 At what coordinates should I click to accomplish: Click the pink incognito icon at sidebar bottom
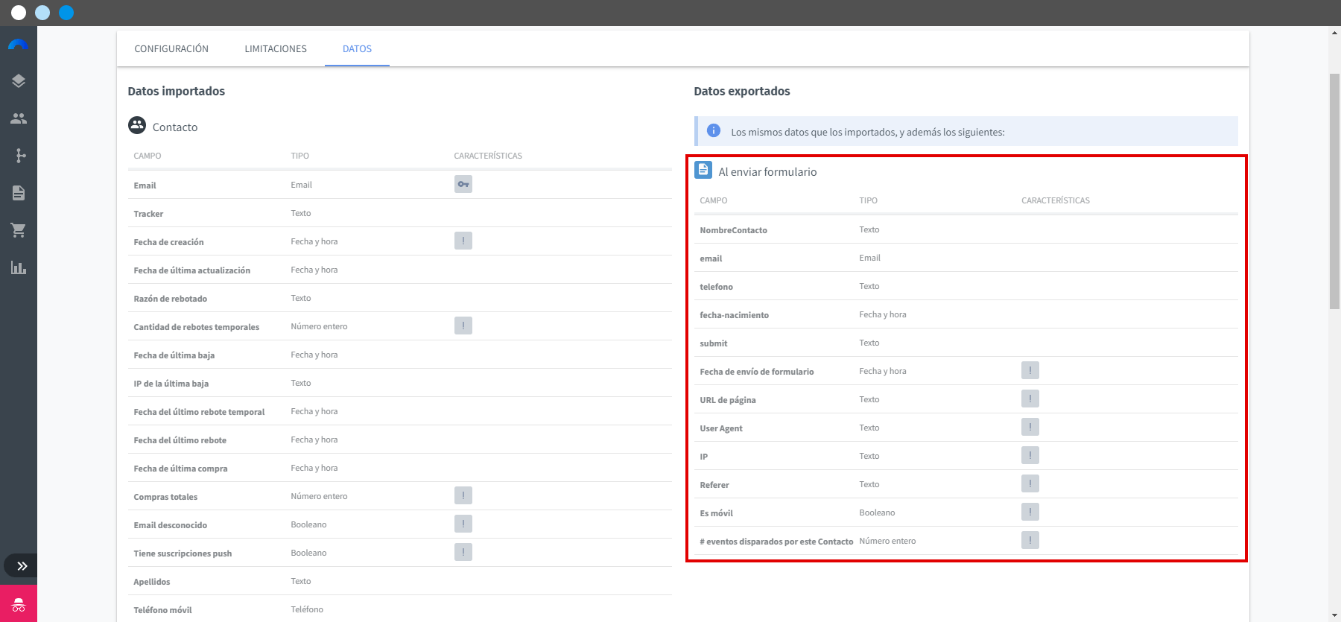click(x=19, y=604)
